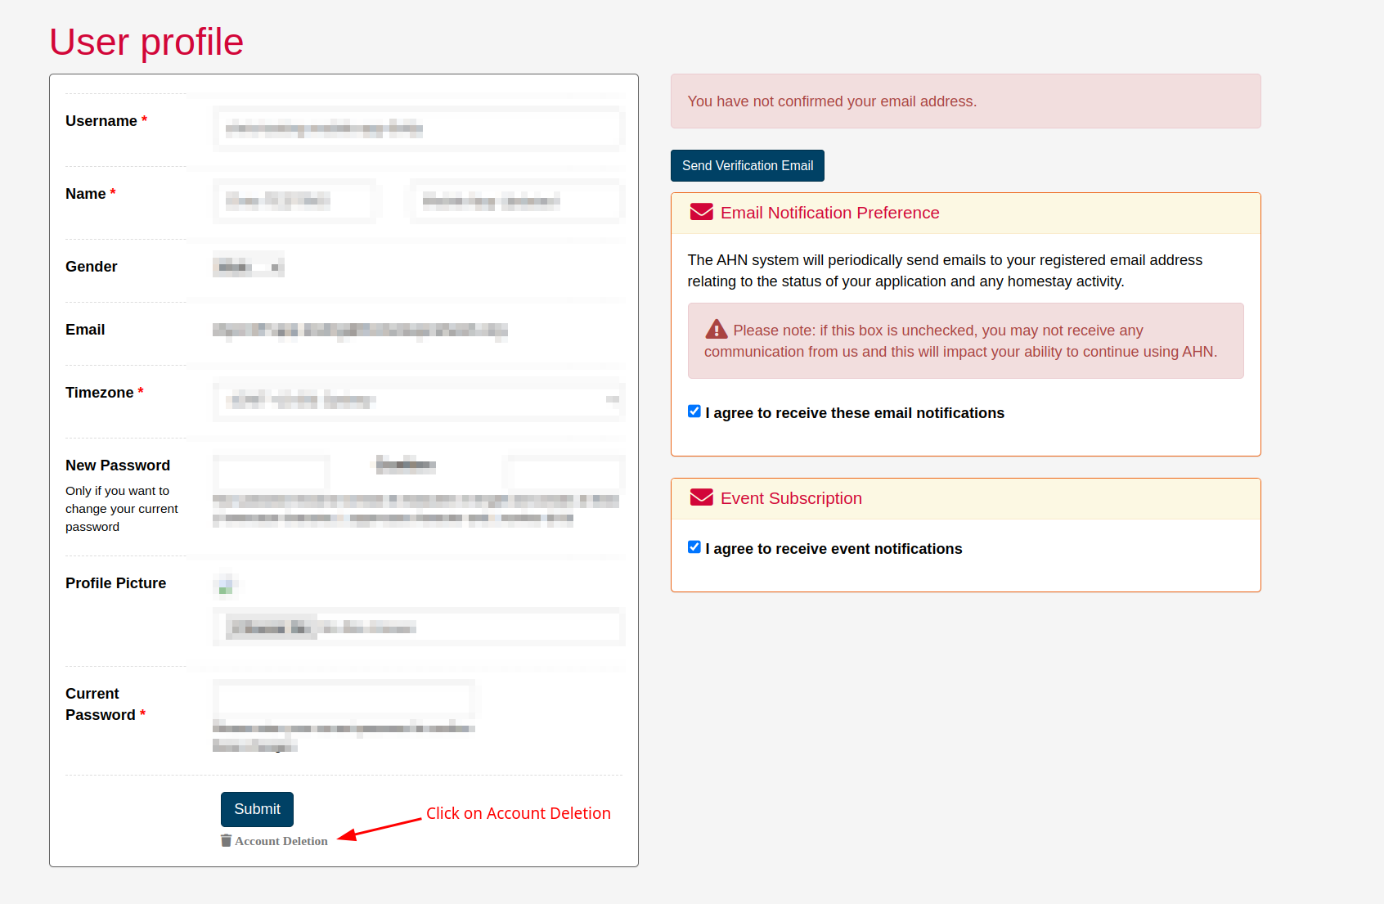Click the last name input field
Viewport: 1384px width, 904px height.
pyautogui.click(x=517, y=201)
